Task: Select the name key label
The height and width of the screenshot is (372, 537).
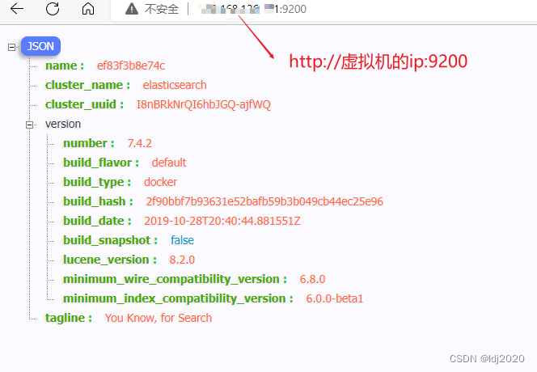Action: (65, 66)
